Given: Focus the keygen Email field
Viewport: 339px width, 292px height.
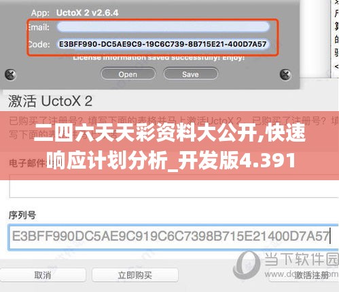Looking at the screenshot, I should 163,26.
